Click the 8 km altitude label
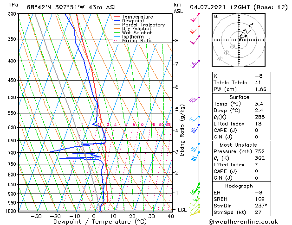The width and height of the screenshot is (292, 225). [177, 40]
